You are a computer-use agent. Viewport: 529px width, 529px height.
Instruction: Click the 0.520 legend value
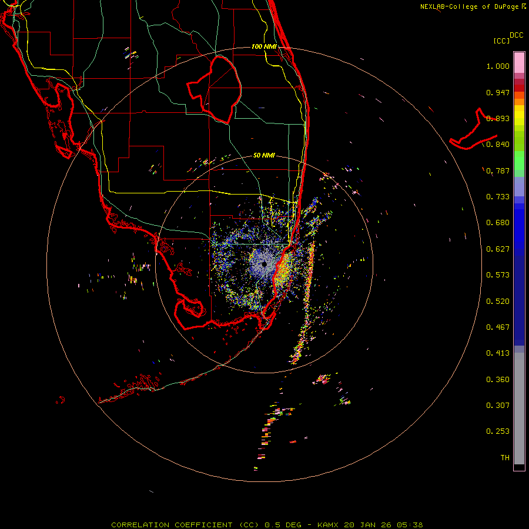[498, 302]
